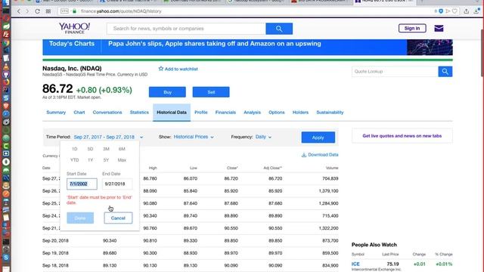
Task: Select the YTD preset range
Action: point(74,160)
